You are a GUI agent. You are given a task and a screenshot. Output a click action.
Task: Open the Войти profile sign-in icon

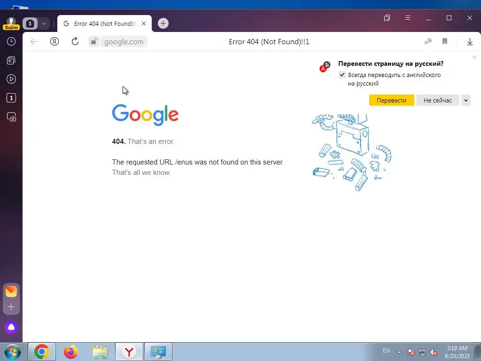coord(11,24)
